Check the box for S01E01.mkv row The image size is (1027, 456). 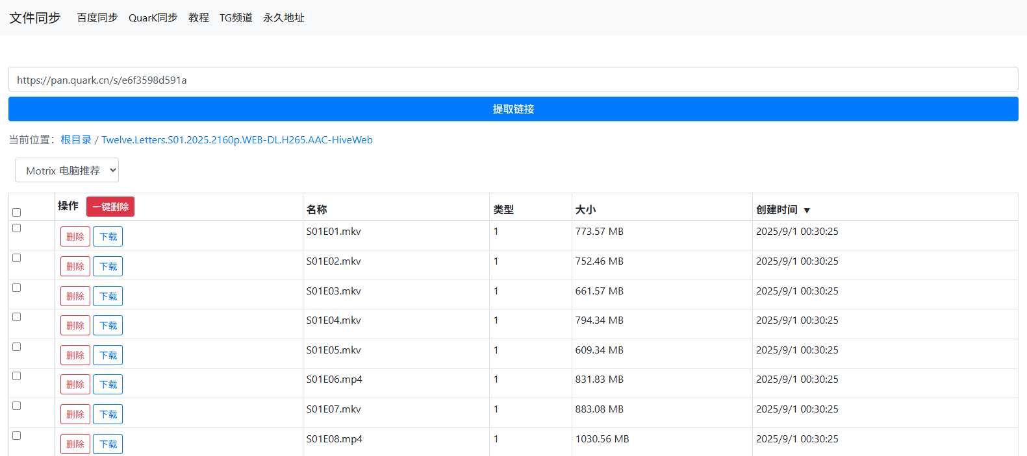[x=17, y=228]
